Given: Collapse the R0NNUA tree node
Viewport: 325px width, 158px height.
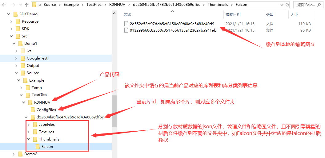Looking at the screenshot, I should pos(24,102).
